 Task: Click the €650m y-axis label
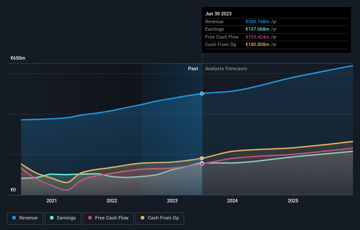point(18,58)
